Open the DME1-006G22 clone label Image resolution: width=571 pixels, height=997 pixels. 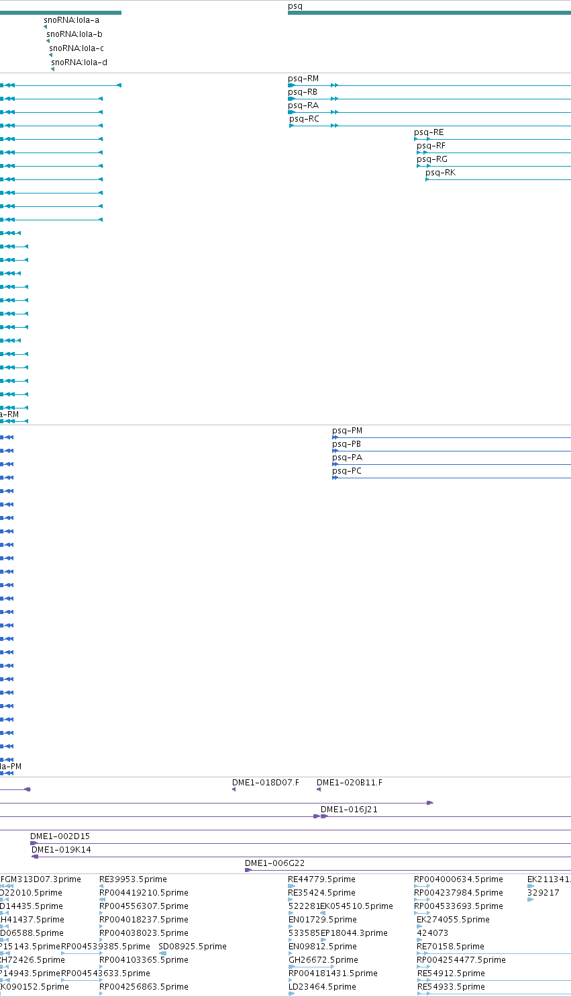275,863
